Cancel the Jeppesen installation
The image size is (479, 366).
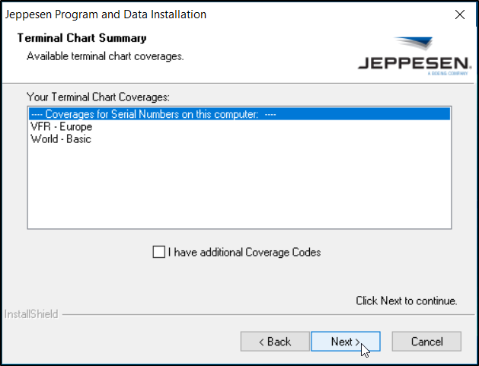coord(426,342)
